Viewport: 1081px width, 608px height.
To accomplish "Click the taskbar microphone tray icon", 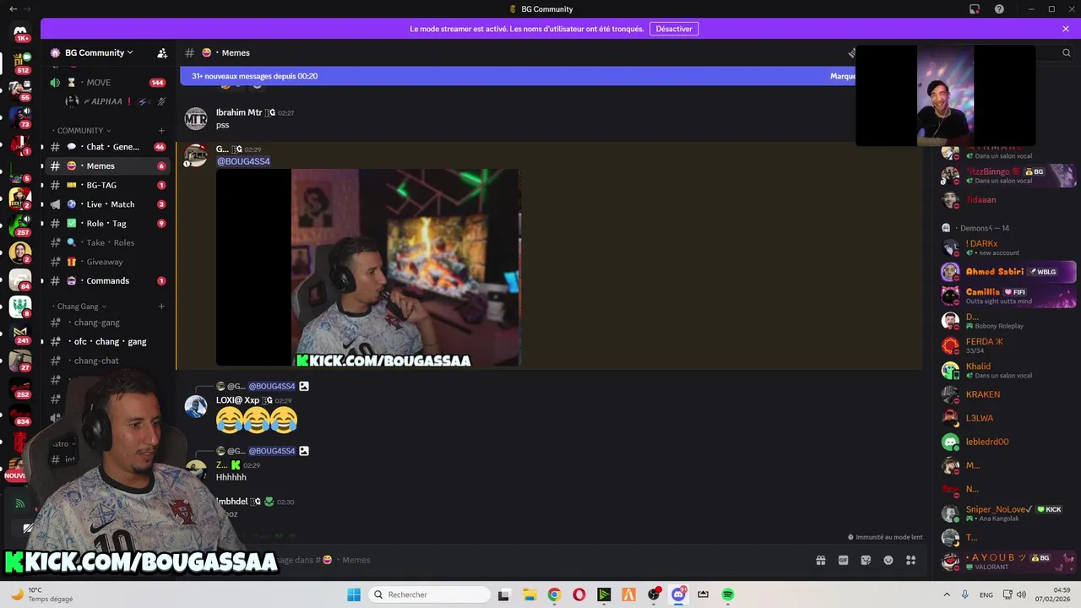I will (965, 594).
